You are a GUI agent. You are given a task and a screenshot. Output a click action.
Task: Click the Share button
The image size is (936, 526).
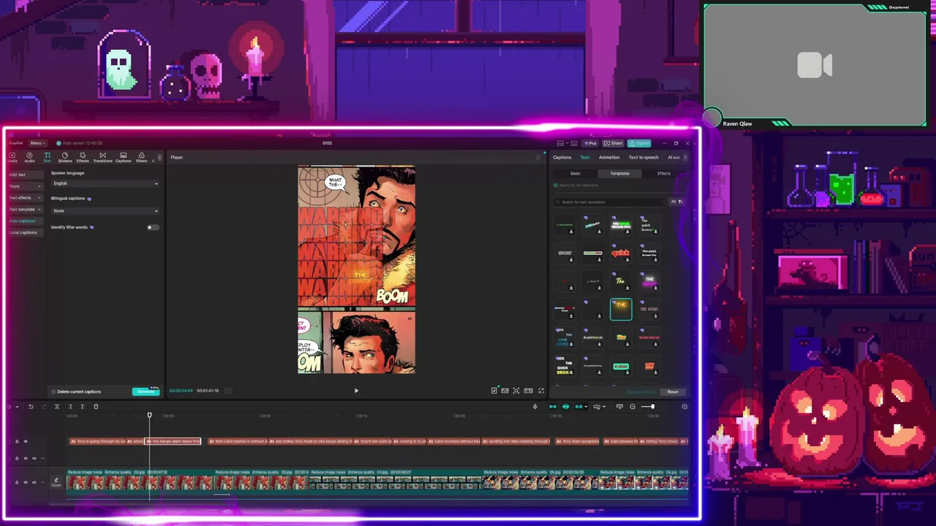(x=614, y=143)
